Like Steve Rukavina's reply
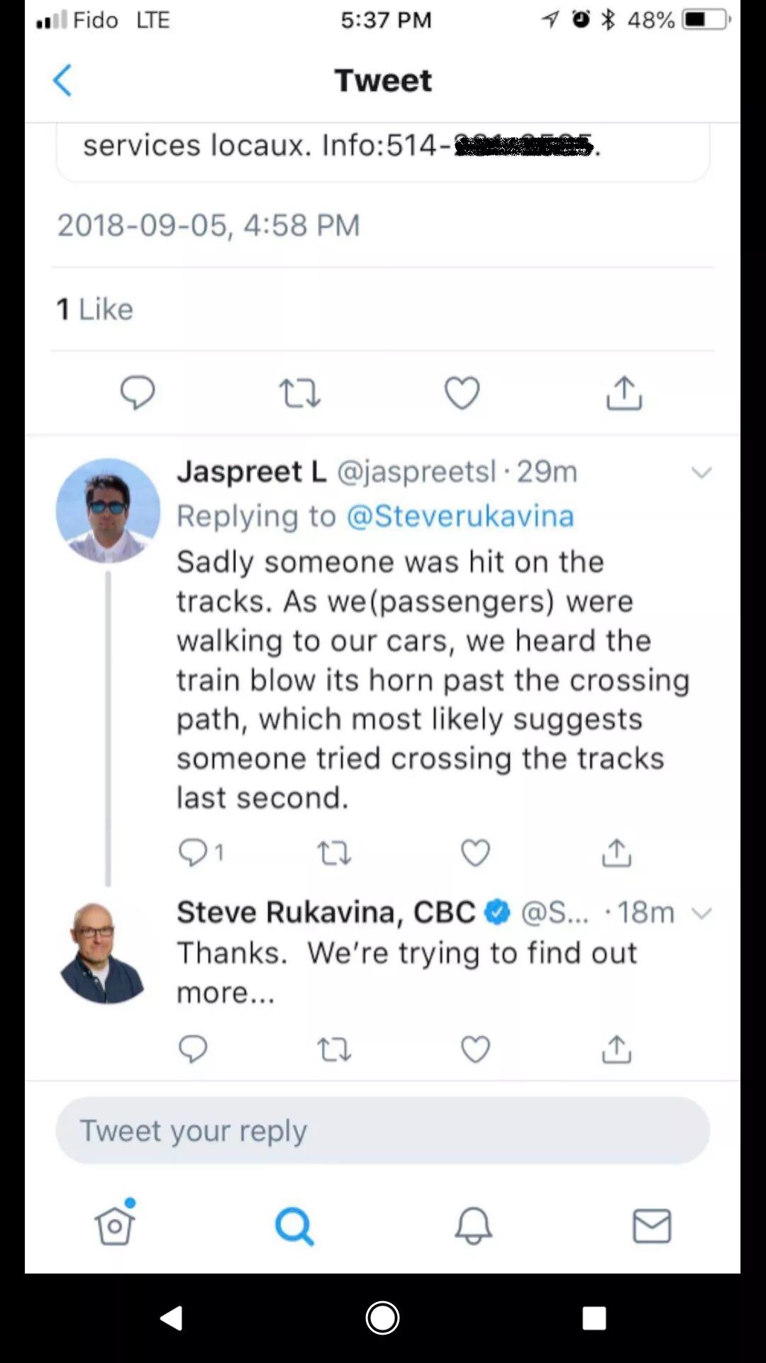This screenshot has width=766, height=1363. [475, 1049]
